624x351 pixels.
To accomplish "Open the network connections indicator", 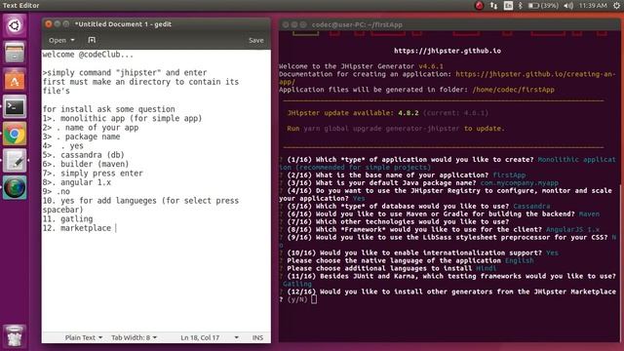I will point(493,6).
